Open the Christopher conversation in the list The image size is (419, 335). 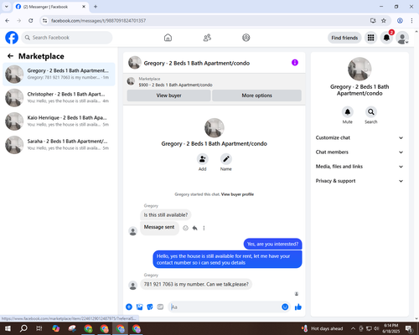click(59, 98)
